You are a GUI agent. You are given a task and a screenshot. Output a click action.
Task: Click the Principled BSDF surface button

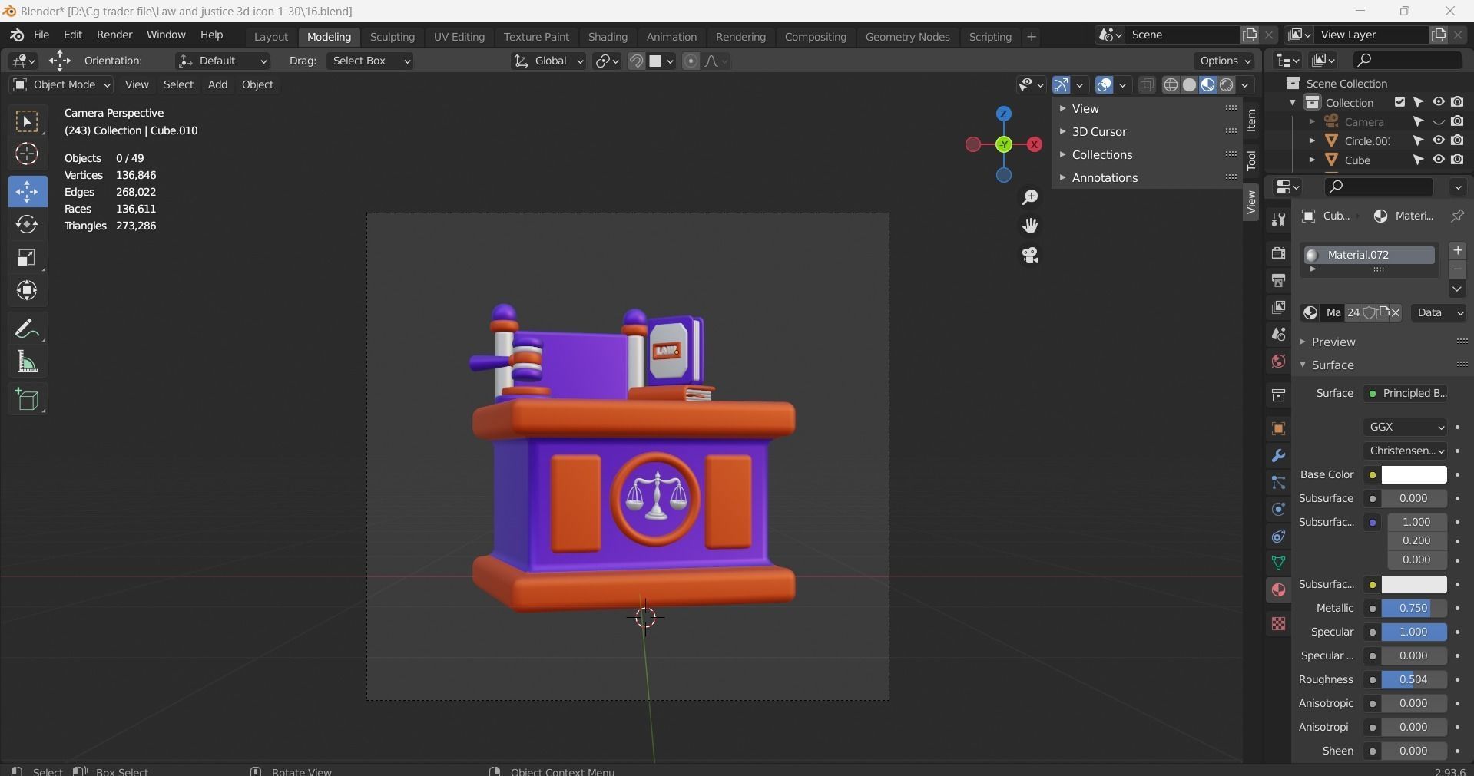tap(1406, 393)
